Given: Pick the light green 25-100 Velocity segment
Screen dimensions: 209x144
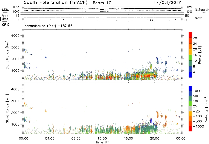Looking at the screenshot, I should click(190, 103).
